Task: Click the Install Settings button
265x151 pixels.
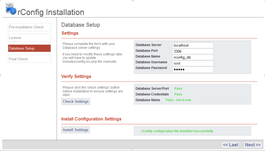Action: coord(76,130)
